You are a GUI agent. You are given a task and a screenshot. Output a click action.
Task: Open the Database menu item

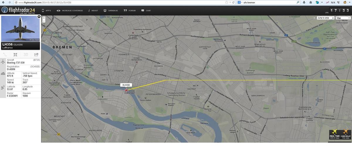[x=111, y=11]
